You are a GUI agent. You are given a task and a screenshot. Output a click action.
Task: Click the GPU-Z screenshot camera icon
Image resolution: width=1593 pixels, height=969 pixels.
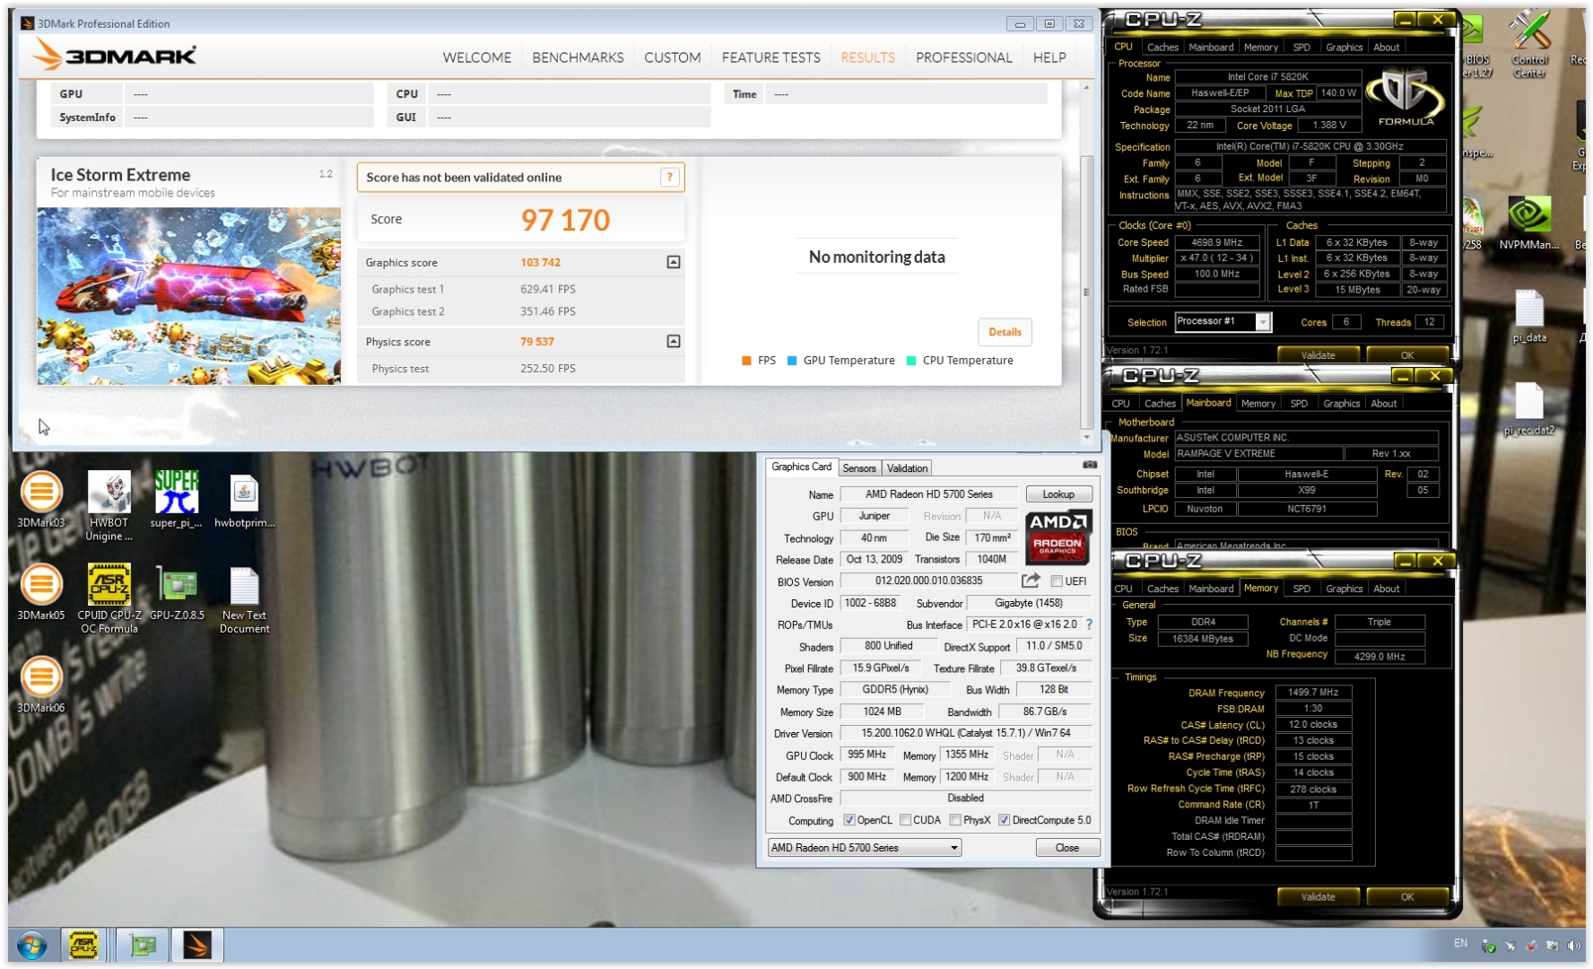click(x=1090, y=465)
